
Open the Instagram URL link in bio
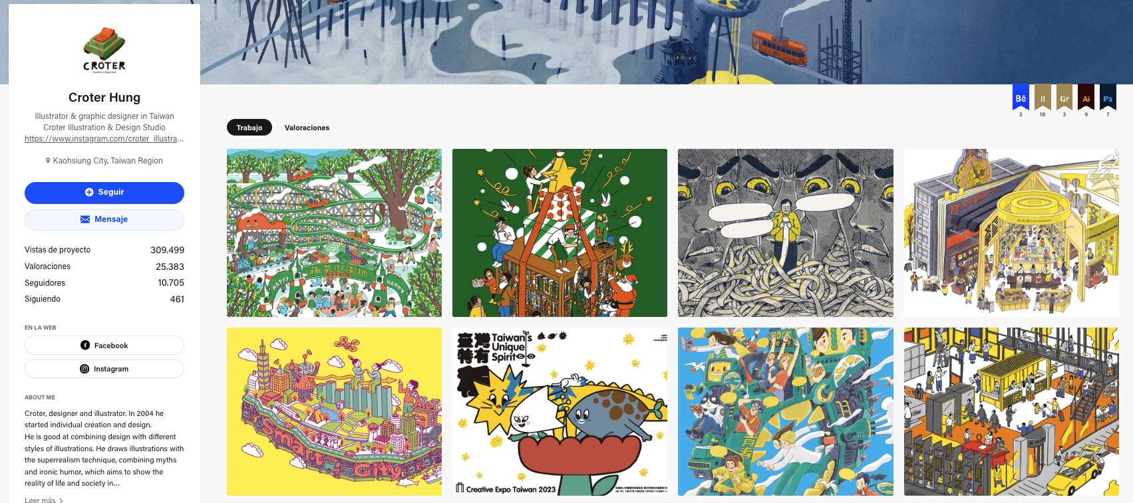pyautogui.click(x=104, y=139)
